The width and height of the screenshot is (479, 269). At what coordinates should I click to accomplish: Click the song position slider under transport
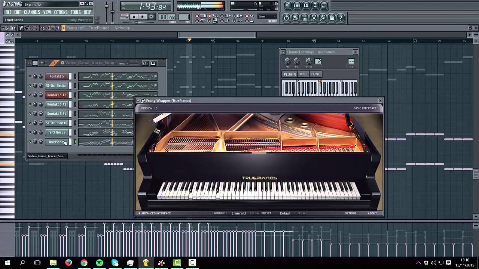point(138,22)
